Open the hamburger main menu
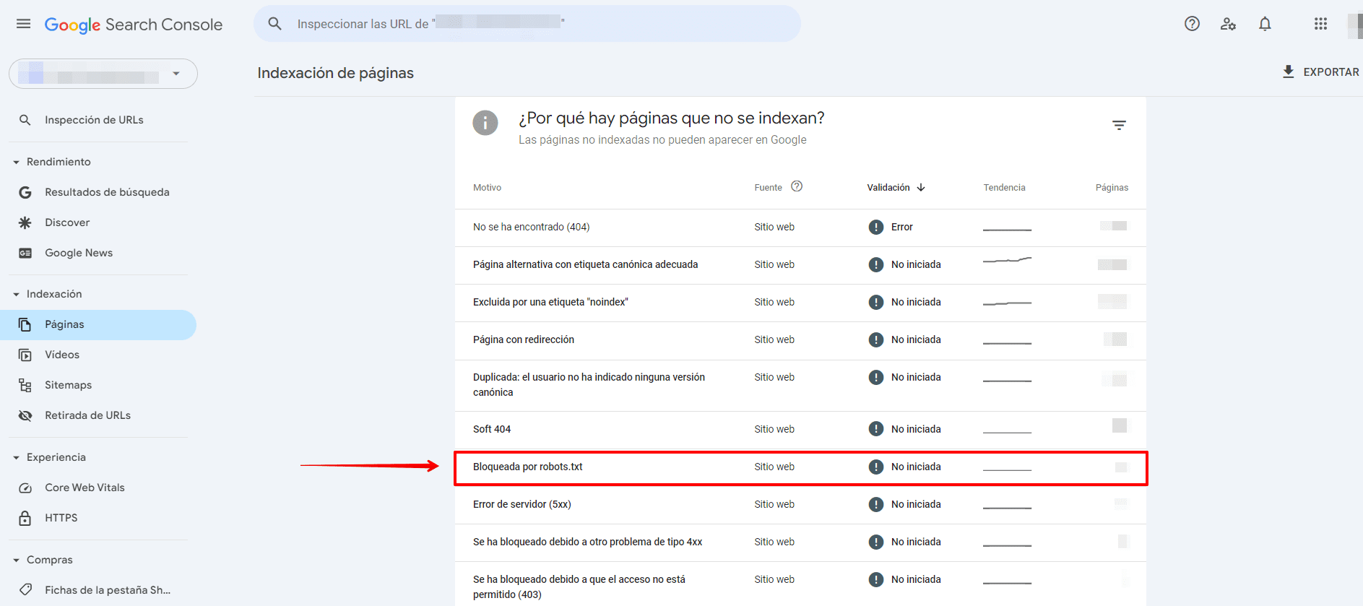 (23, 24)
